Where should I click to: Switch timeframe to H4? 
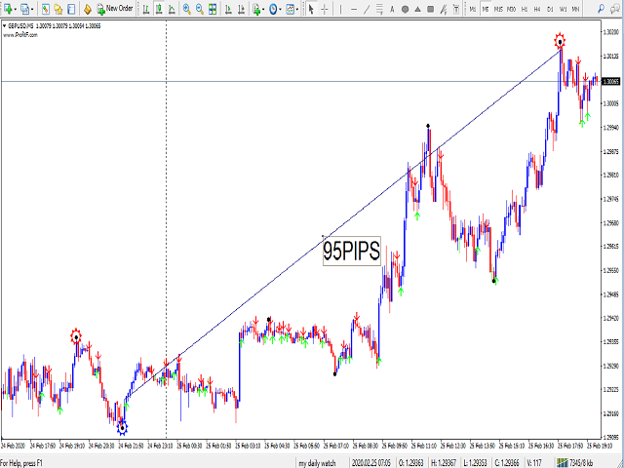537,9
